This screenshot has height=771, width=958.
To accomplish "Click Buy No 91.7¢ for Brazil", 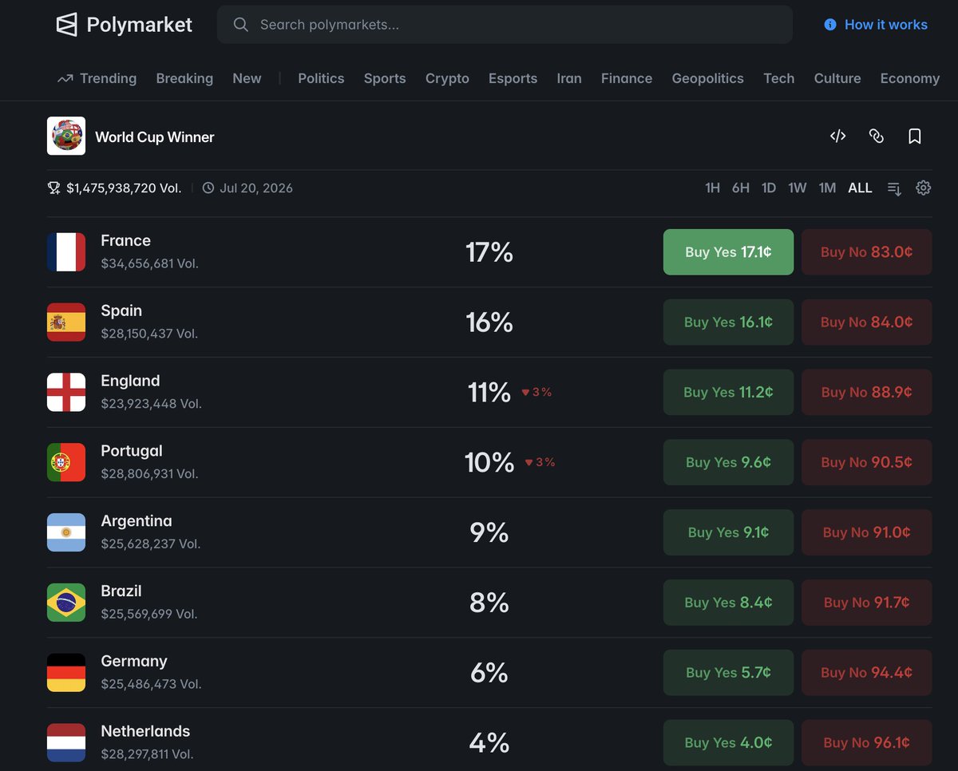I will coord(866,603).
